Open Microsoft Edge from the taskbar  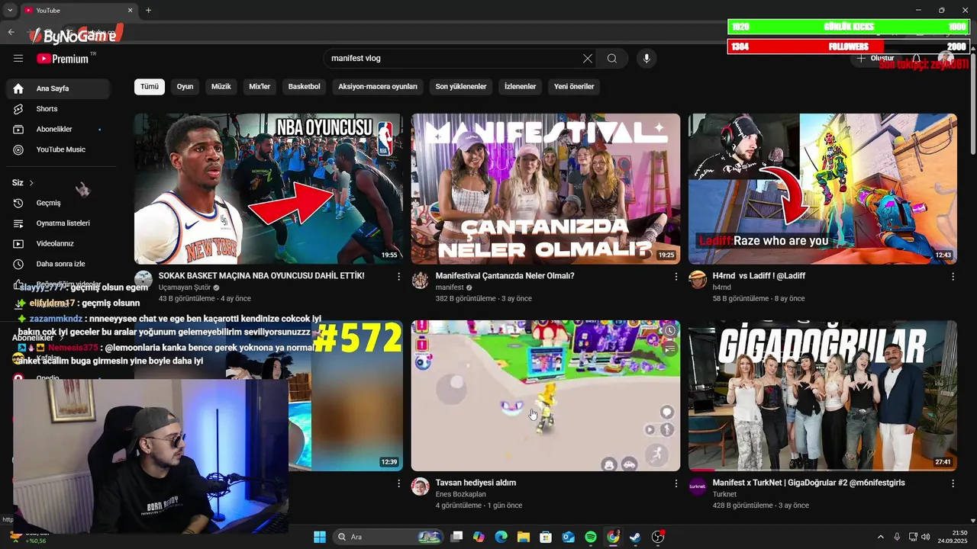coord(501,537)
